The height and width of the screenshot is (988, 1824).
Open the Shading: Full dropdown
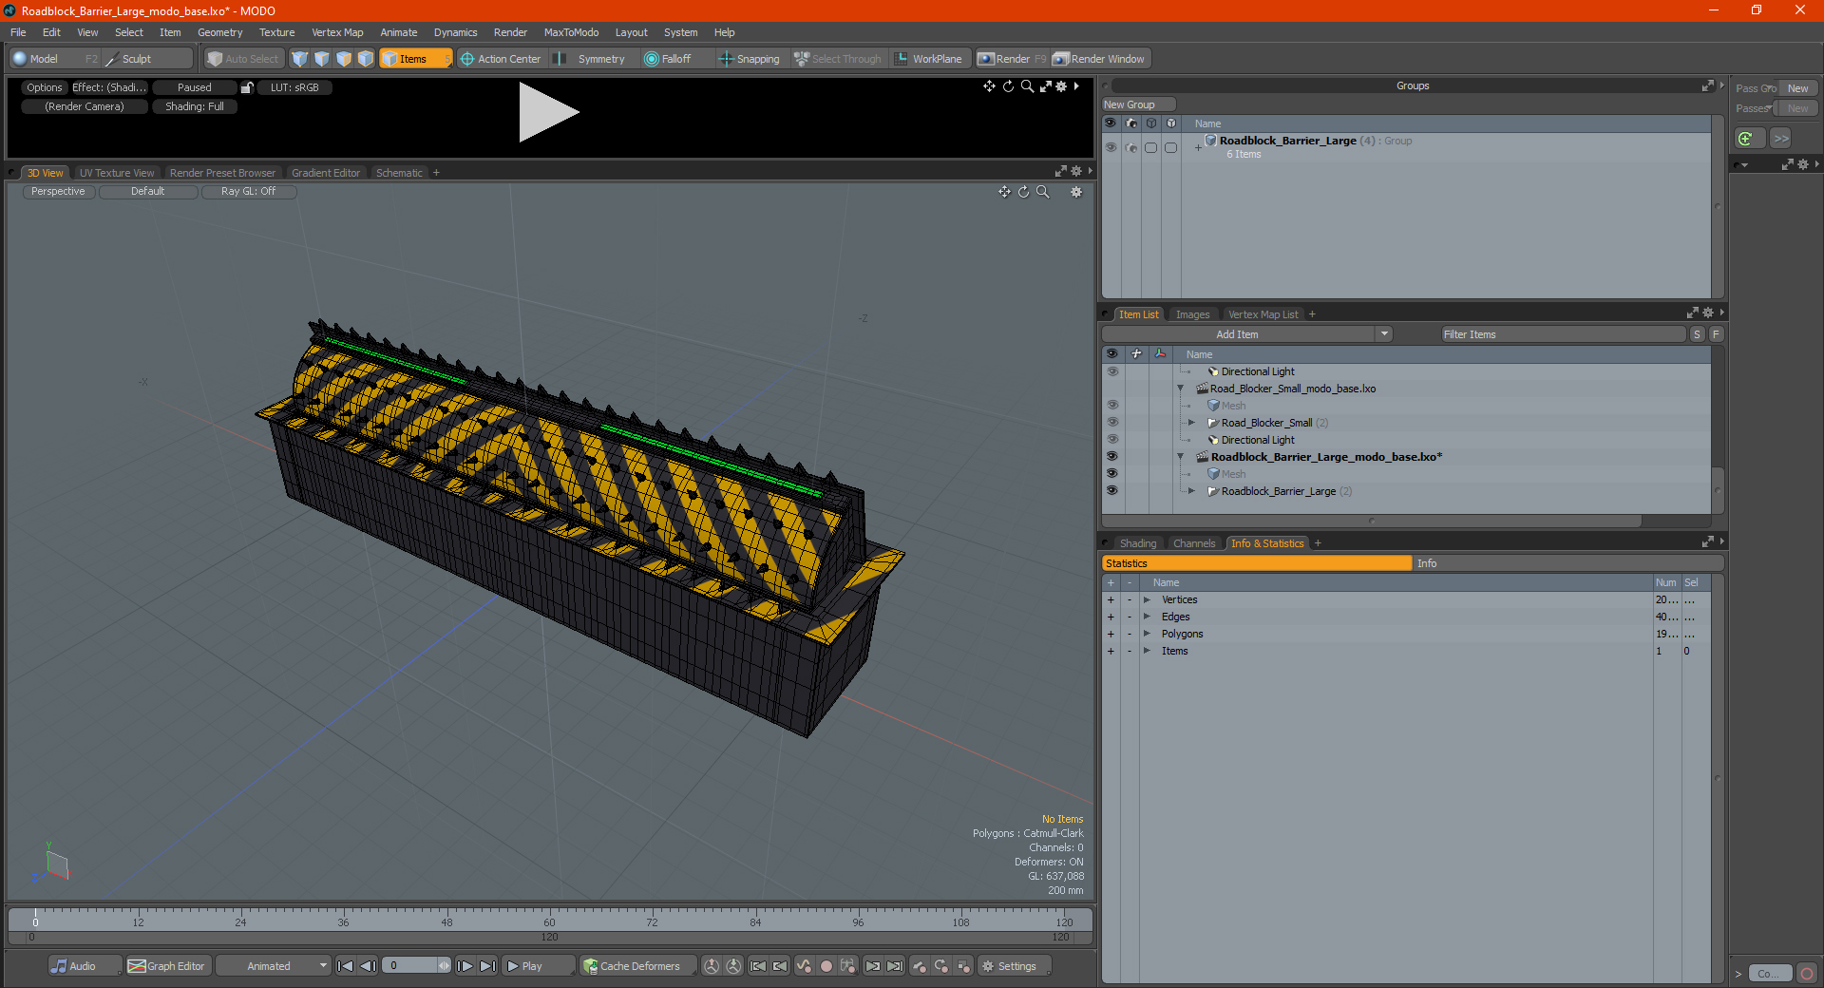click(195, 106)
